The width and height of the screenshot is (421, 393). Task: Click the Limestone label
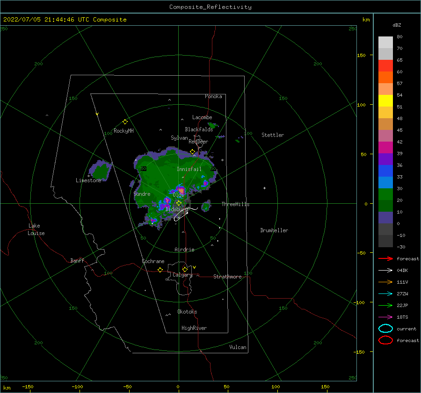tap(88, 180)
